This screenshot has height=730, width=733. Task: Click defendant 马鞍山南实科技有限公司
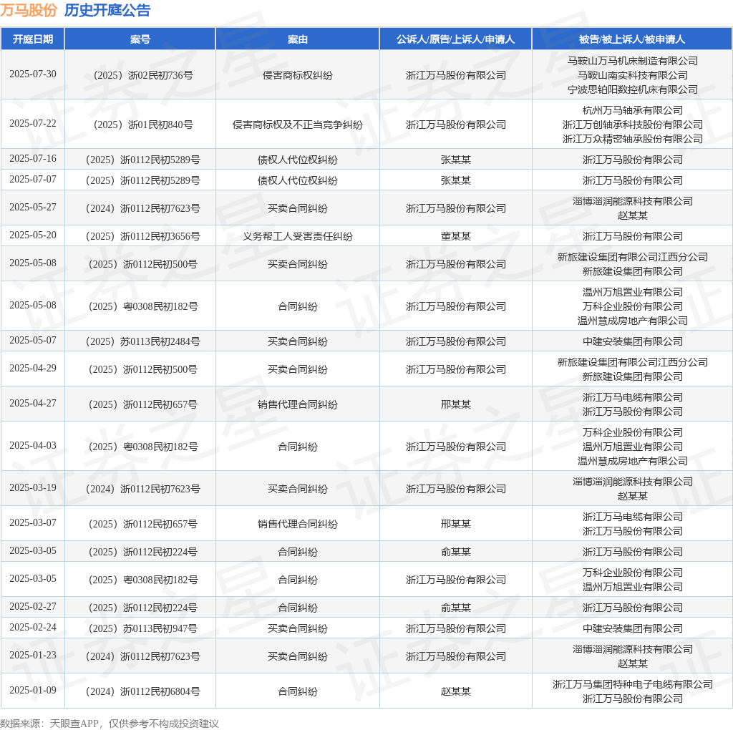pyautogui.click(x=633, y=75)
